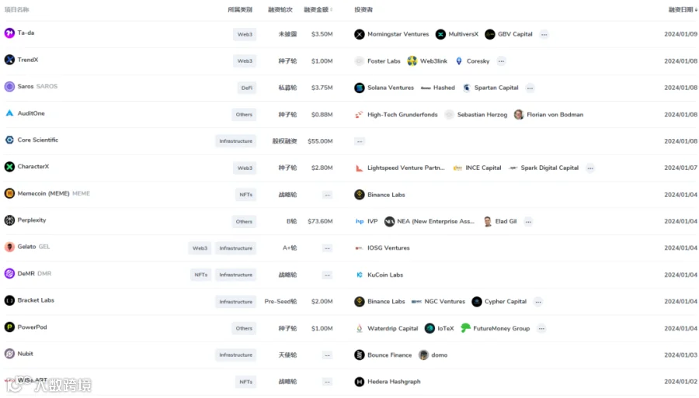Open Binance Labs link in Memecoin row

coord(386,195)
